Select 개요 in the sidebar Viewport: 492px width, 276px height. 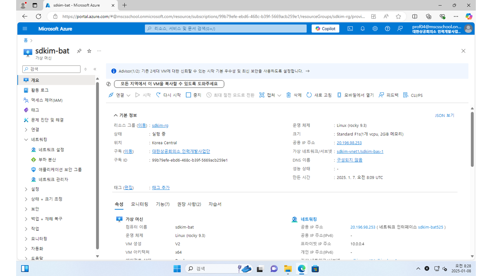point(57,80)
